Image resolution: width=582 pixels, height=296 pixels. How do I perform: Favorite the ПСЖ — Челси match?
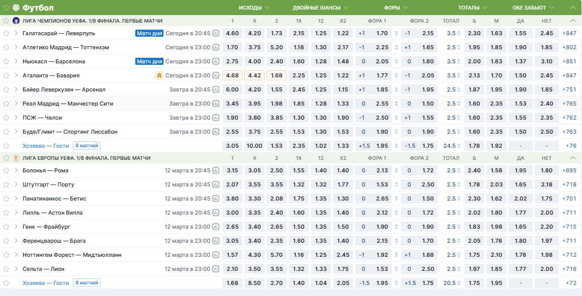(x=7, y=118)
